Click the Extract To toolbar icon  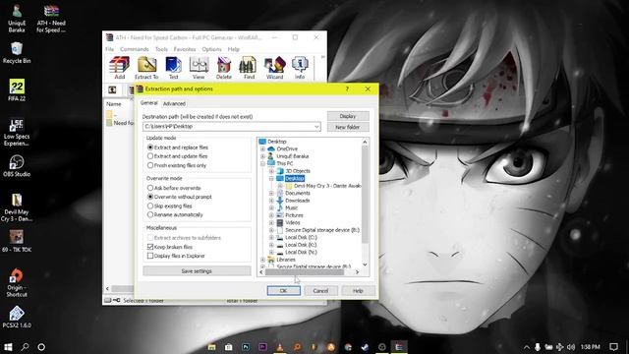146,68
